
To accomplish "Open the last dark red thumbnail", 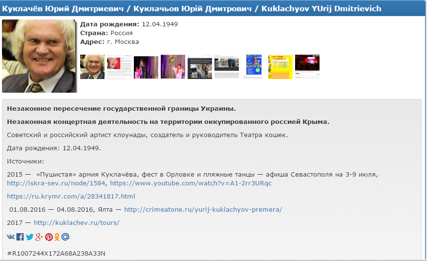I will tap(307, 67).
